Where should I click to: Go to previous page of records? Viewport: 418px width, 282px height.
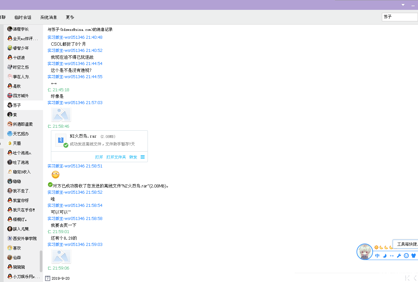pyautogui.click(x=415, y=278)
